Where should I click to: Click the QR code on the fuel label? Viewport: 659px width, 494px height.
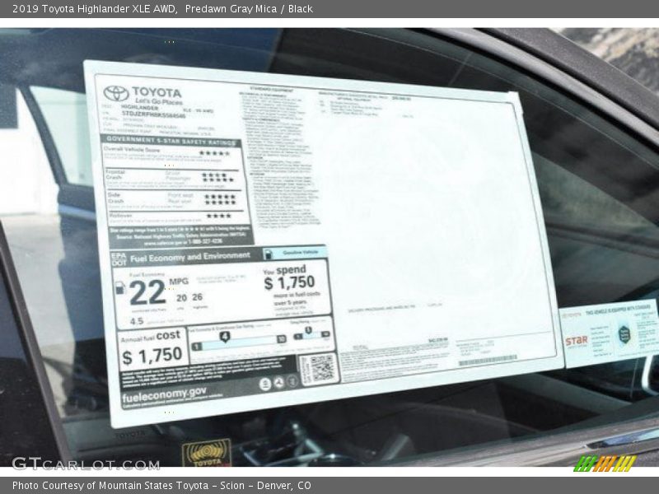coord(318,370)
